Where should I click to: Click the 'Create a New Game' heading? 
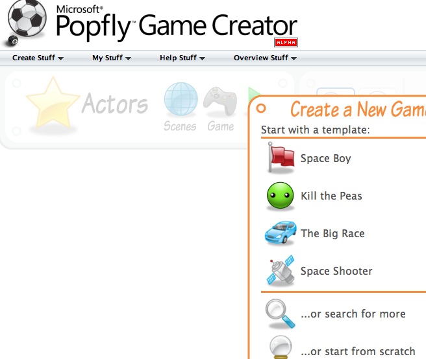(x=358, y=109)
